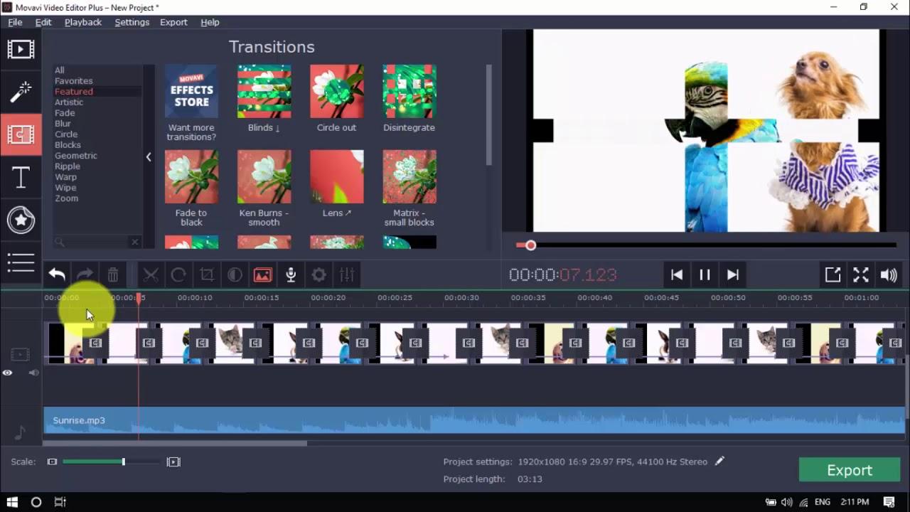
Task: Select the Crop tool
Action: 206,274
